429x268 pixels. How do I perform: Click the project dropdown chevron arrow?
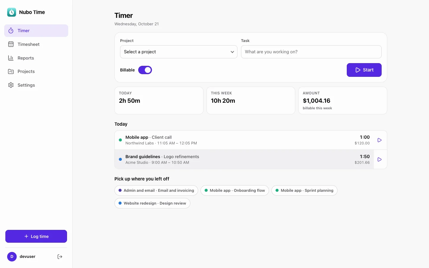(x=232, y=52)
